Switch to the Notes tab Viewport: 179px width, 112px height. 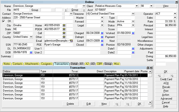(x=7, y=64)
